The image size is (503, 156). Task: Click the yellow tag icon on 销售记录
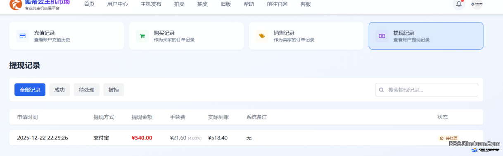[x=262, y=36]
